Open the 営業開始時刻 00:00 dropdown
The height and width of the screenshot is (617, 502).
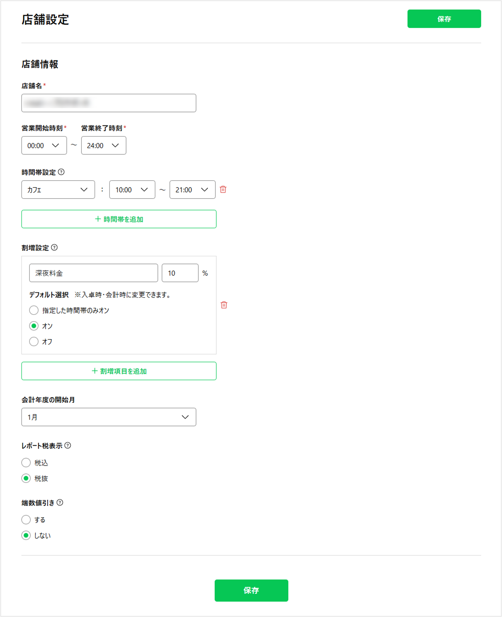coord(44,146)
